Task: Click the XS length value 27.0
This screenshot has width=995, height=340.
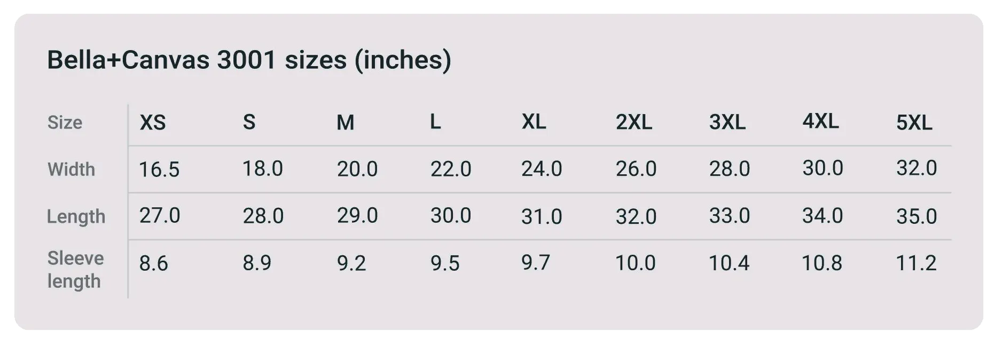Action: click(160, 216)
